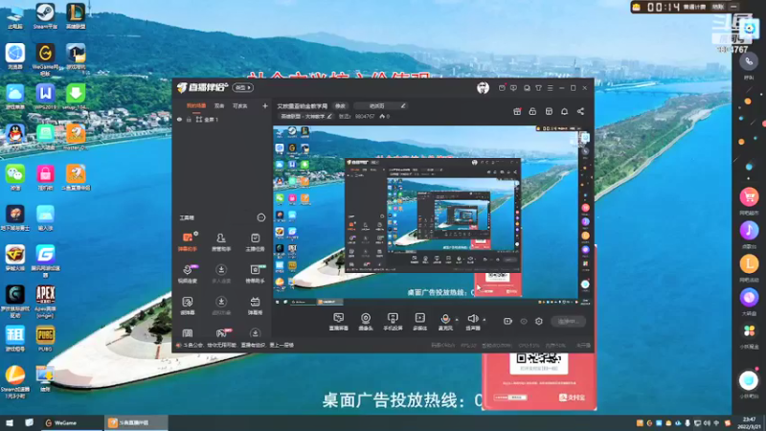Open the WPS 2019 desktop icon
The width and height of the screenshot is (766, 431).
click(x=45, y=97)
